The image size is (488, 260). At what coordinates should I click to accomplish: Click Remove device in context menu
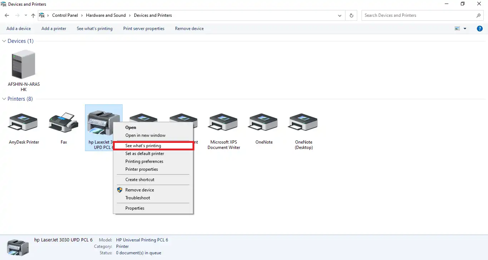140,190
